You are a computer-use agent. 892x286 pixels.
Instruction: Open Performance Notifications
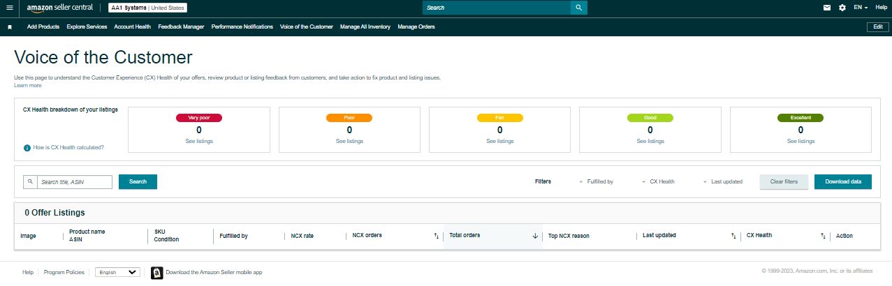click(x=242, y=27)
